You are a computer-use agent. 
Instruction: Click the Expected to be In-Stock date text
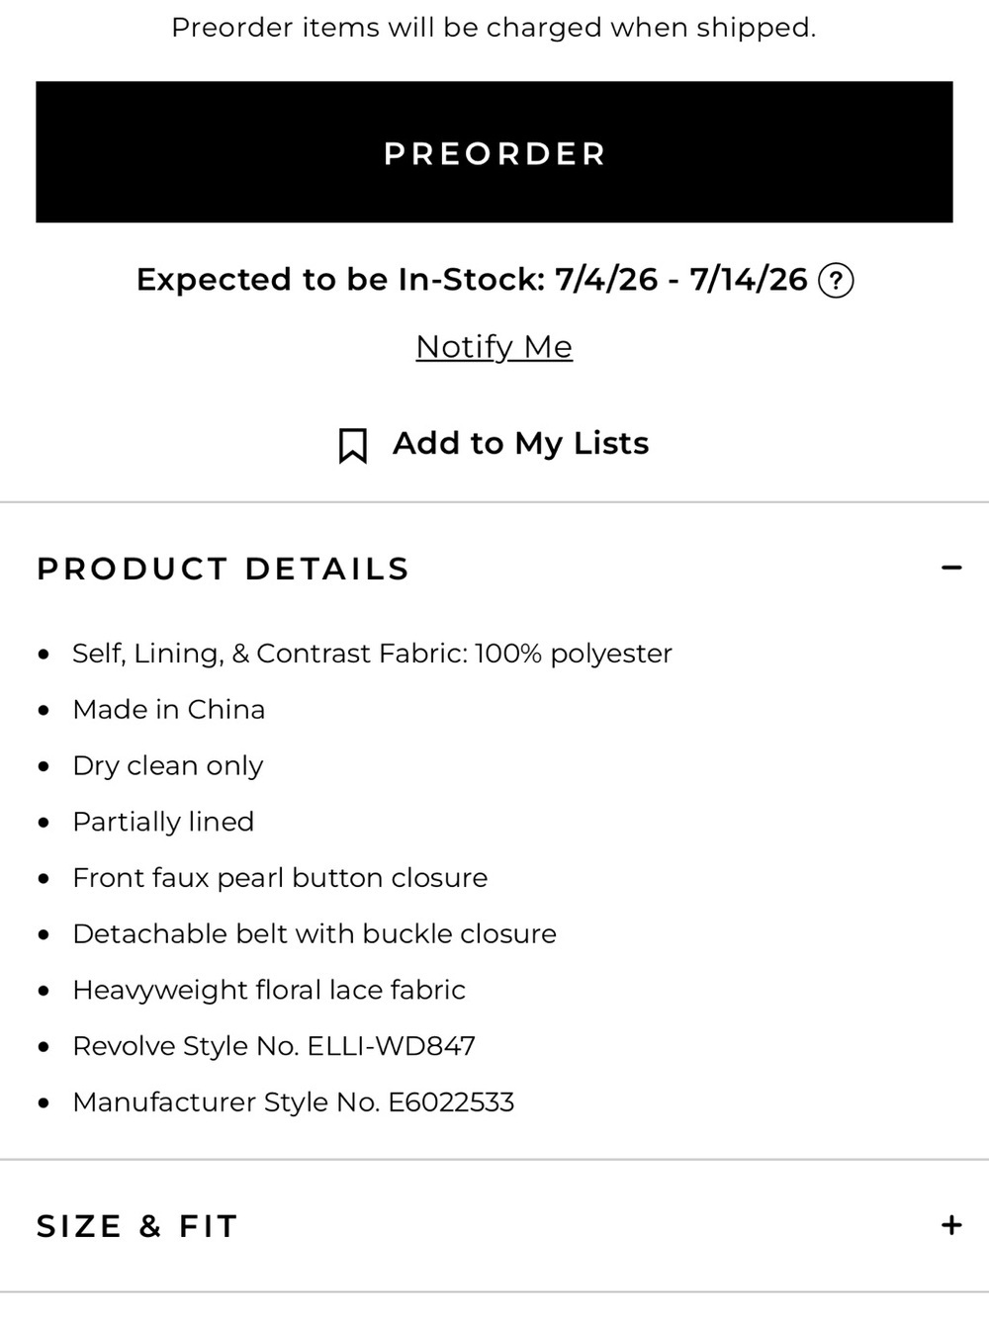click(x=472, y=280)
